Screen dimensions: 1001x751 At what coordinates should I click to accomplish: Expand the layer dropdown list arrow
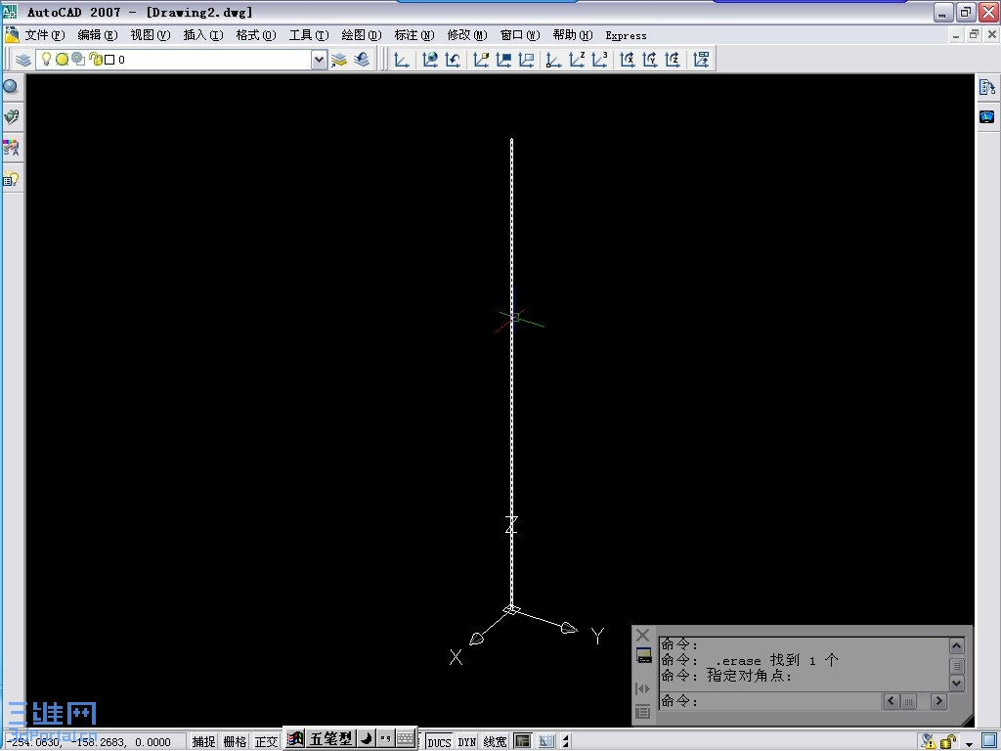tap(320, 60)
